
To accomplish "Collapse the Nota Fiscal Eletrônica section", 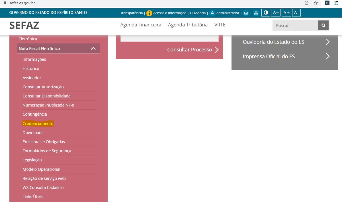I will pos(93,49).
